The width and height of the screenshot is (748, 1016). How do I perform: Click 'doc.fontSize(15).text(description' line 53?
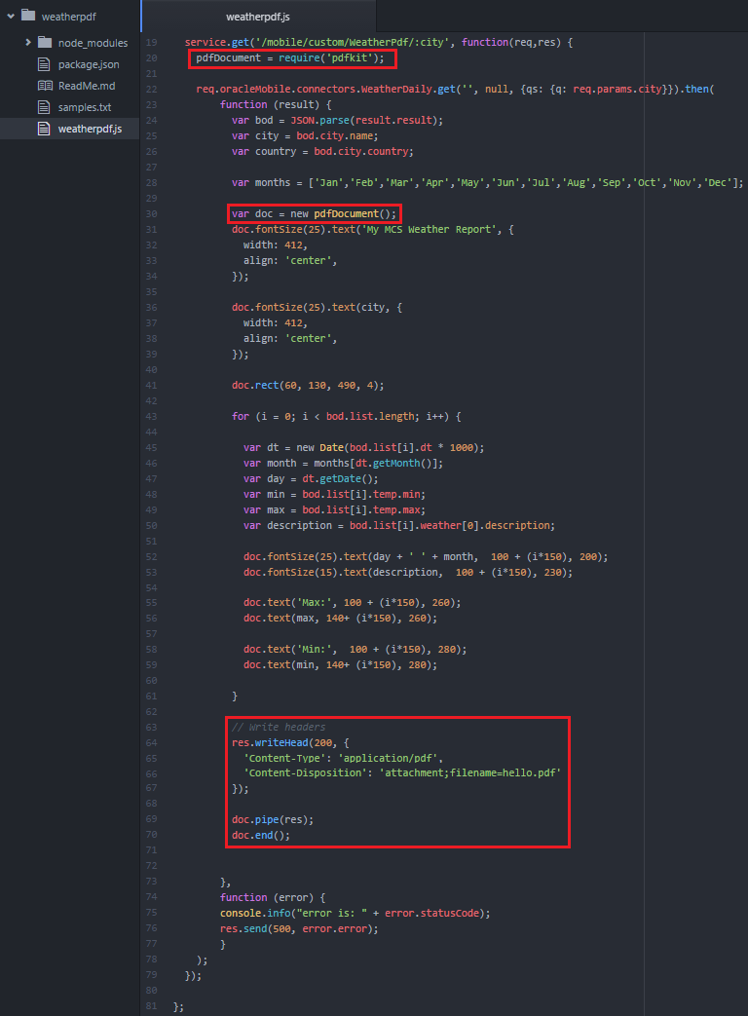408,572
